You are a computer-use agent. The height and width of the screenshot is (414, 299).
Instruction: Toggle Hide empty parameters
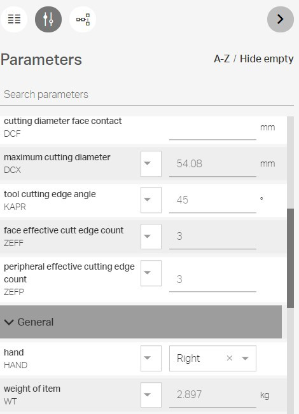(x=267, y=59)
